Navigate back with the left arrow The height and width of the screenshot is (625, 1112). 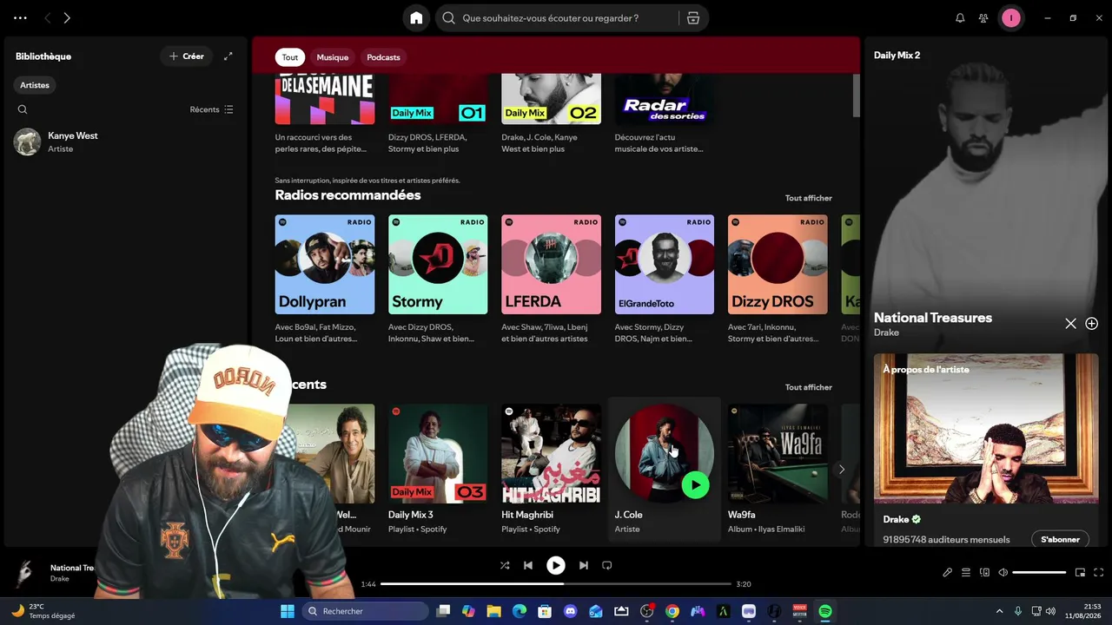tap(47, 18)
